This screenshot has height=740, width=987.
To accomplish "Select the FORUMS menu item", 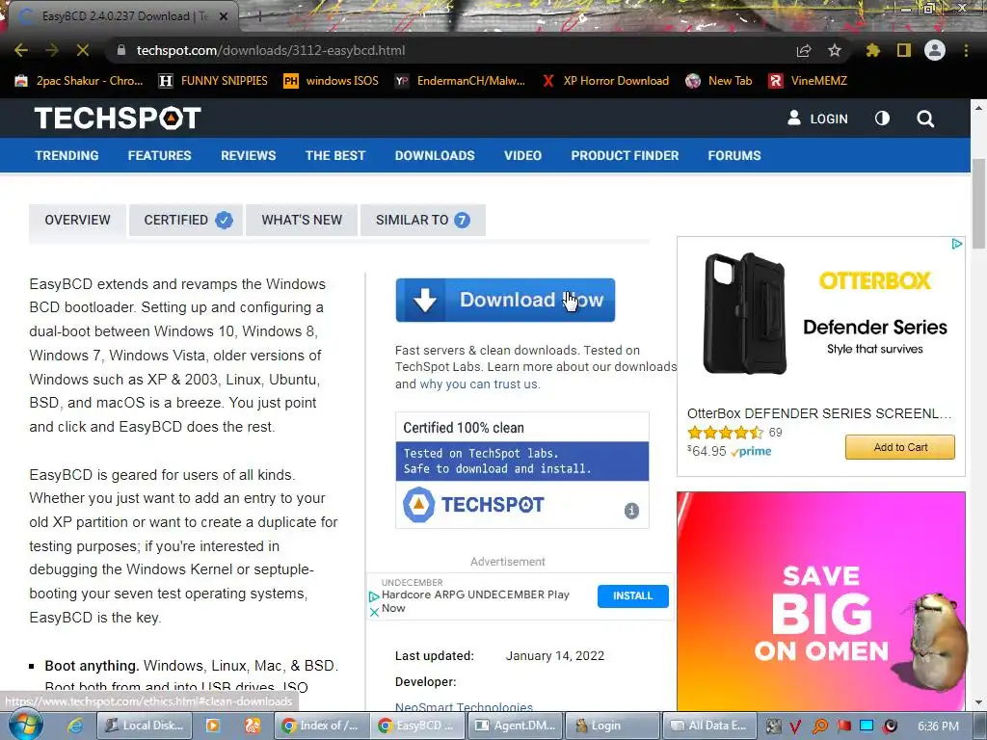I will click(734, 155).
